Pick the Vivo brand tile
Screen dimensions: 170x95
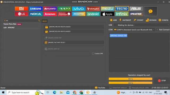(79, 9)
